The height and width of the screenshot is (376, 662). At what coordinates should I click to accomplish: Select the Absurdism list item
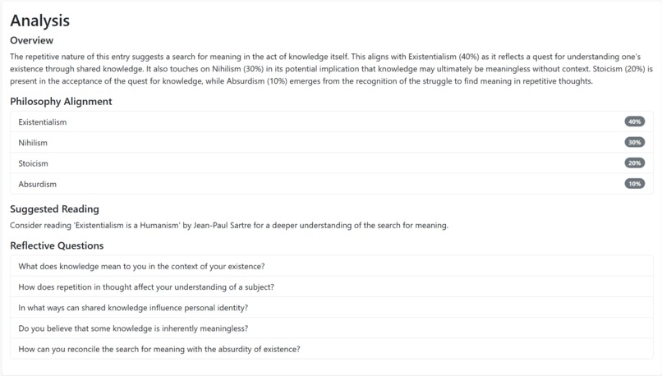[332, 184]
